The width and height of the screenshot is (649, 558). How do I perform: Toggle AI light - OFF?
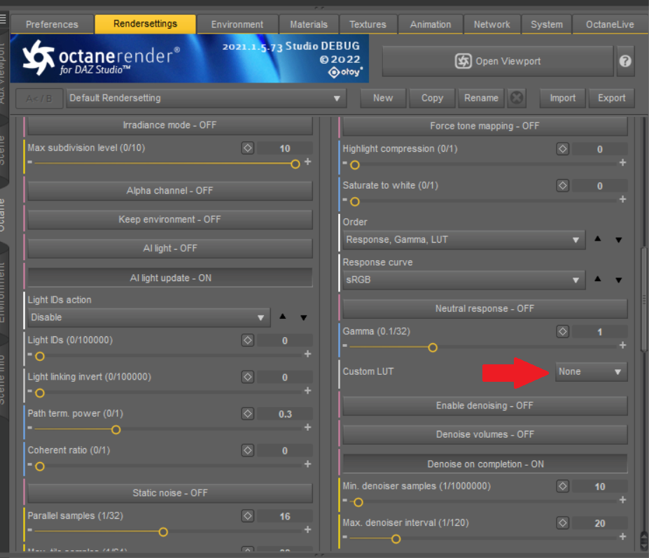coord(170,248)
